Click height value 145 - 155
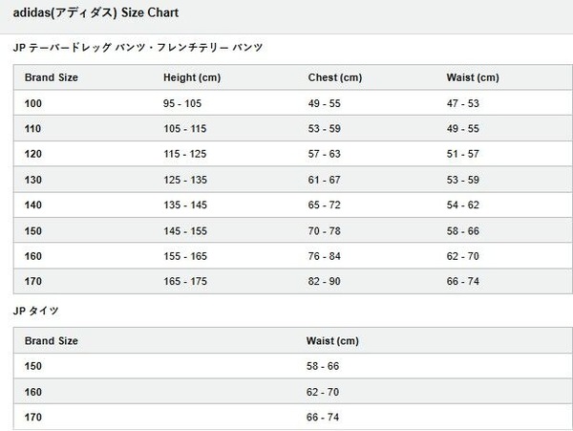 pos(185,231)
